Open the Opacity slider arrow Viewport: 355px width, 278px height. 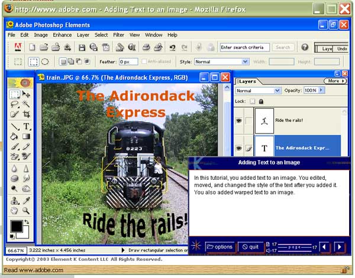(x=321, y=90)
